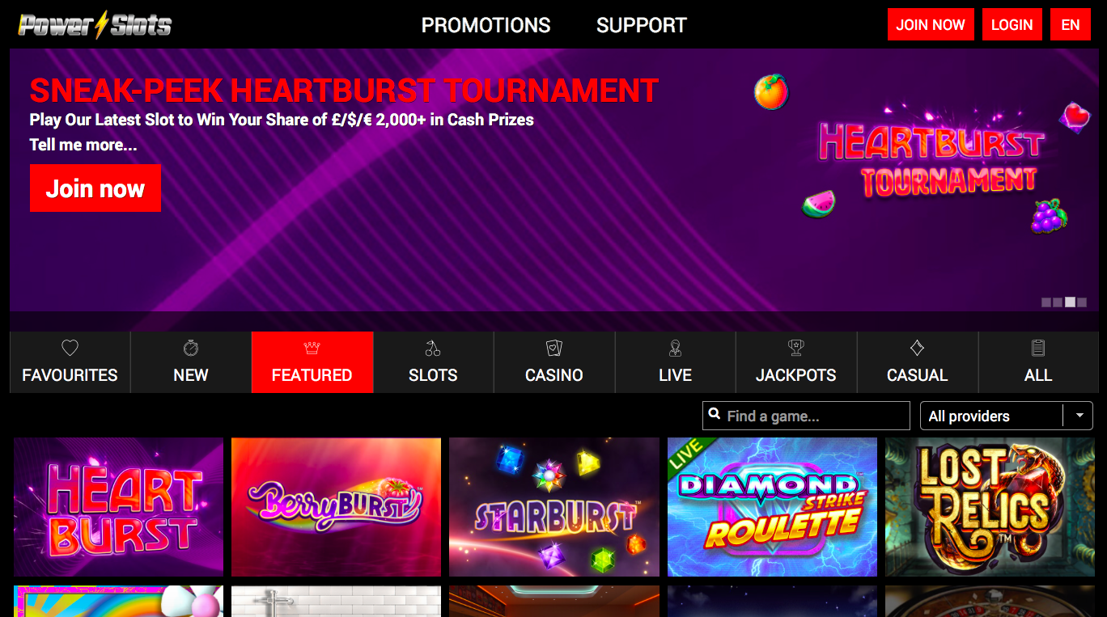Image resolution: width=1107 pixels, height=617 pixels.
Task: Open the EN language selector
Action: pos(1071,24)
